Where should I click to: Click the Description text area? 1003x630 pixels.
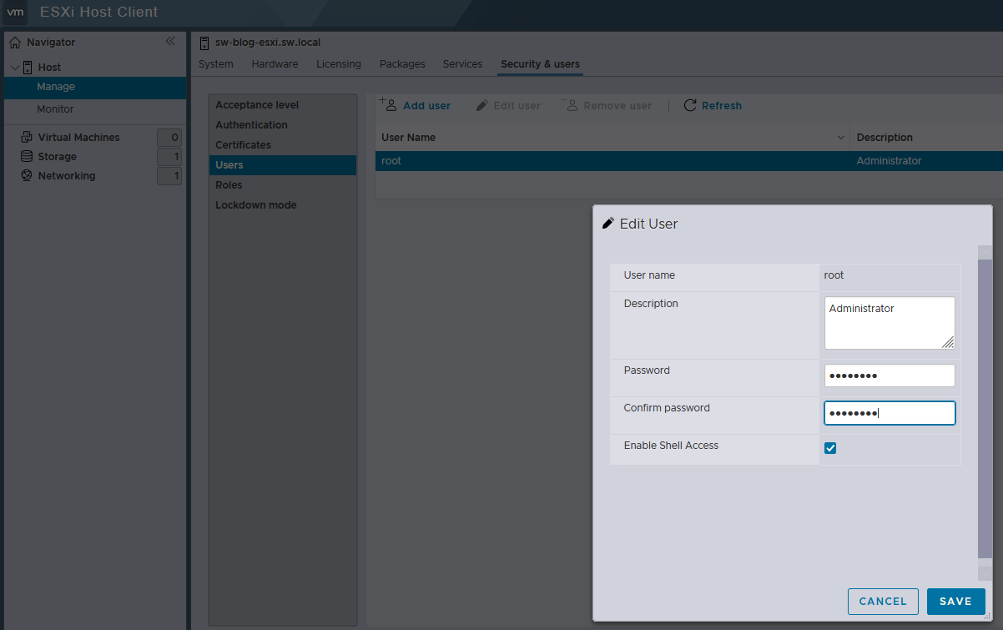tap(890, 323)
